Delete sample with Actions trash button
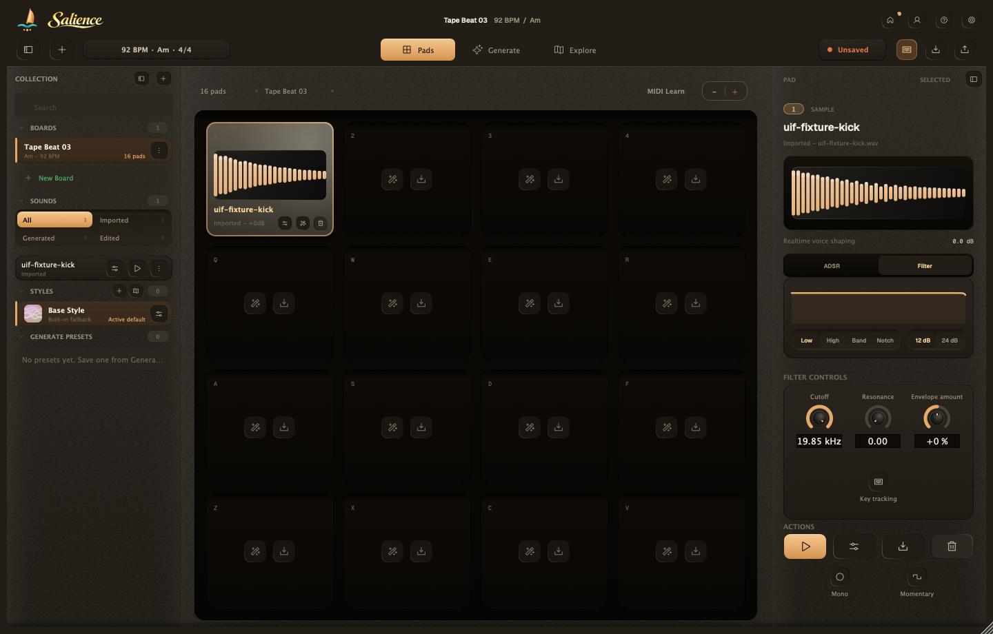Image resolution: width=993 pixels, height=634 pixels. 952,546
